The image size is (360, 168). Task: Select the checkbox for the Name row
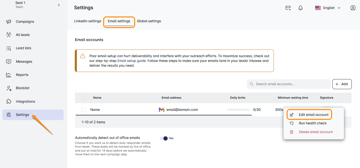(x=84, y=110)
